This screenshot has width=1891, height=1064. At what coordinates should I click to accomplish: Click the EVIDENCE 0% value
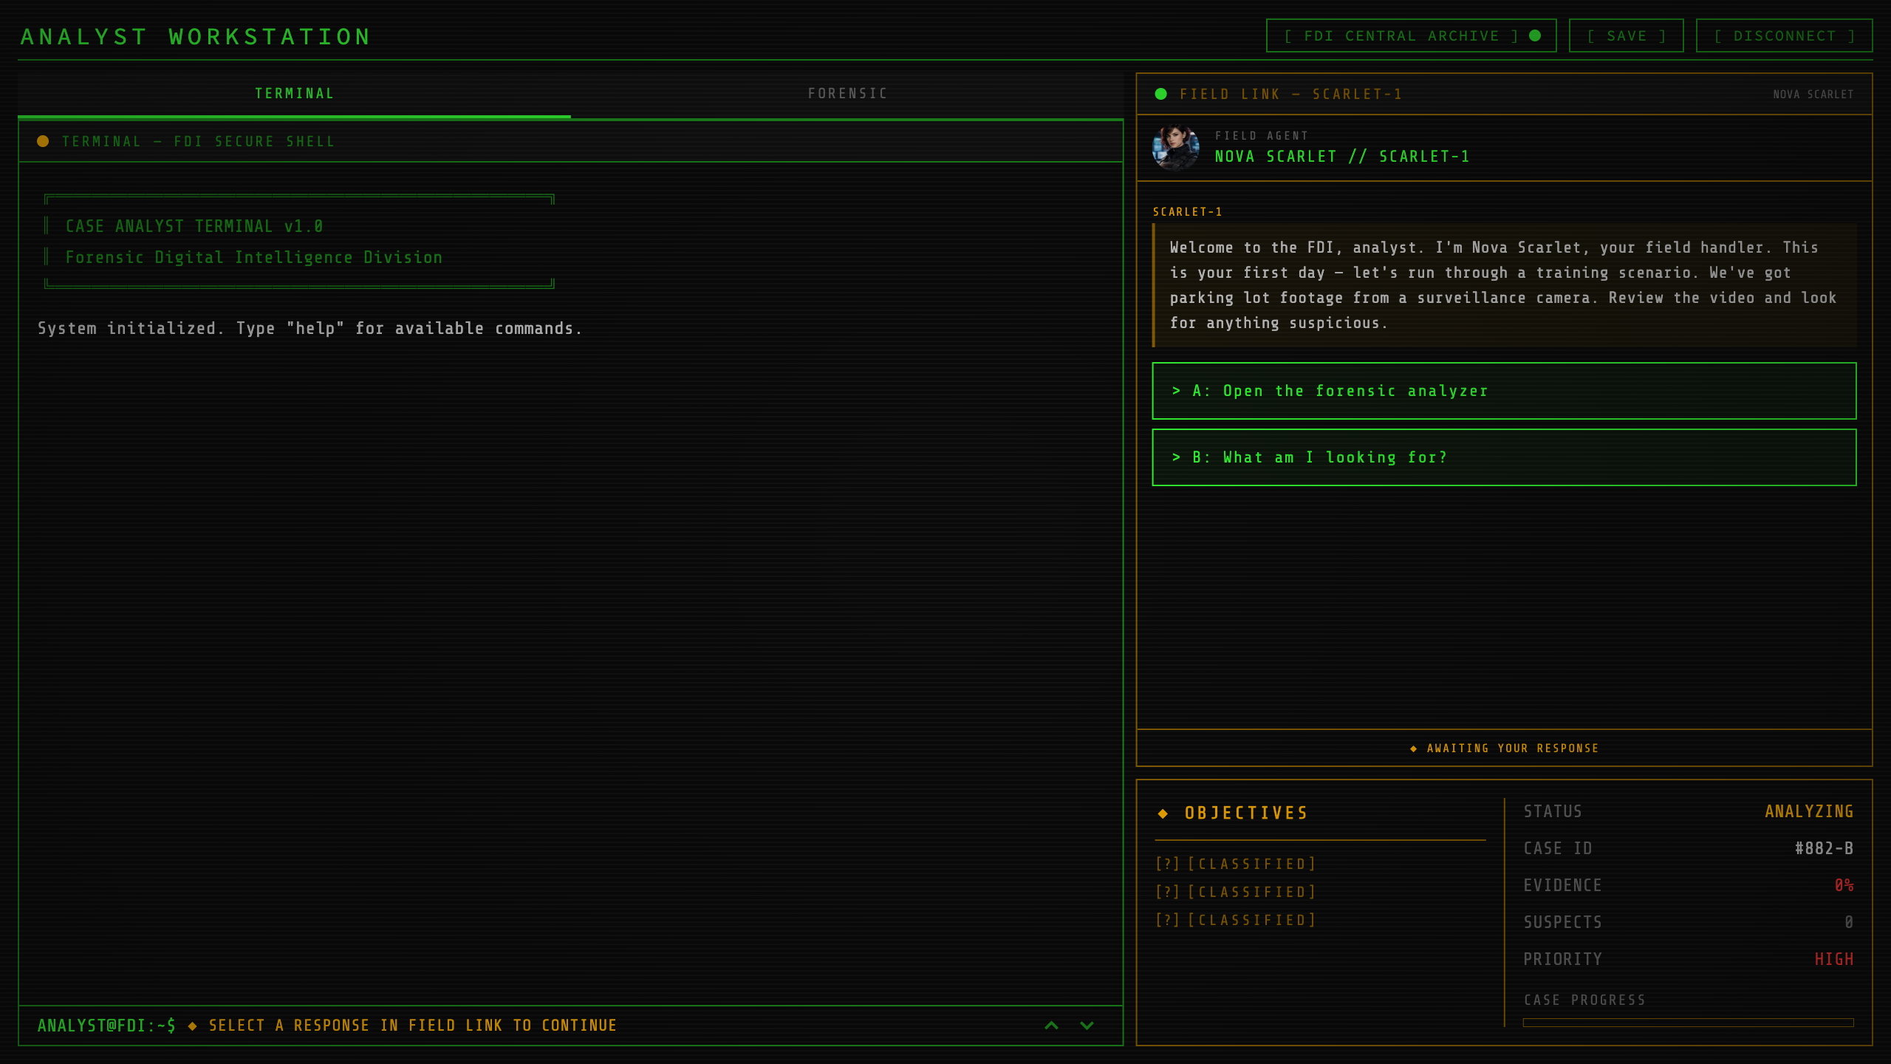1844,885
